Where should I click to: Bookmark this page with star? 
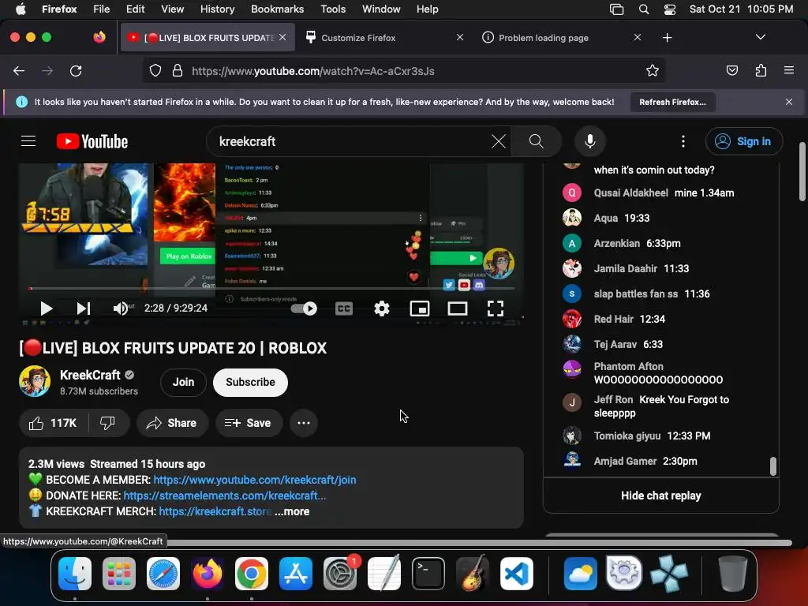653,70
